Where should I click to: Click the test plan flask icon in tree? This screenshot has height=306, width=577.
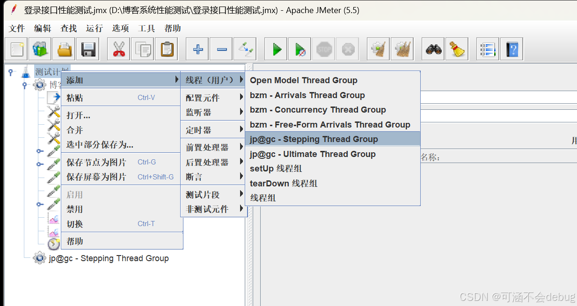click(26, 72)
